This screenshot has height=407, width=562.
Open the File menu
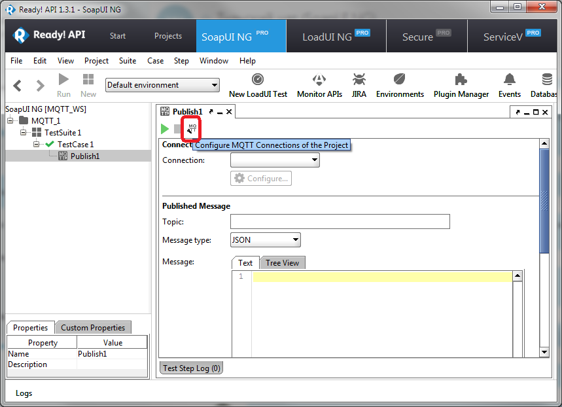[x=16, y=61]
